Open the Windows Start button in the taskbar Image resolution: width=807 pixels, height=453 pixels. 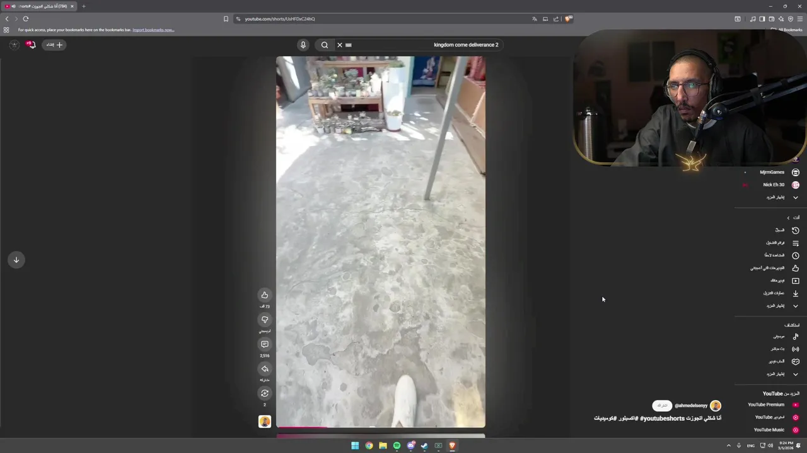click(x=355, y=446)
